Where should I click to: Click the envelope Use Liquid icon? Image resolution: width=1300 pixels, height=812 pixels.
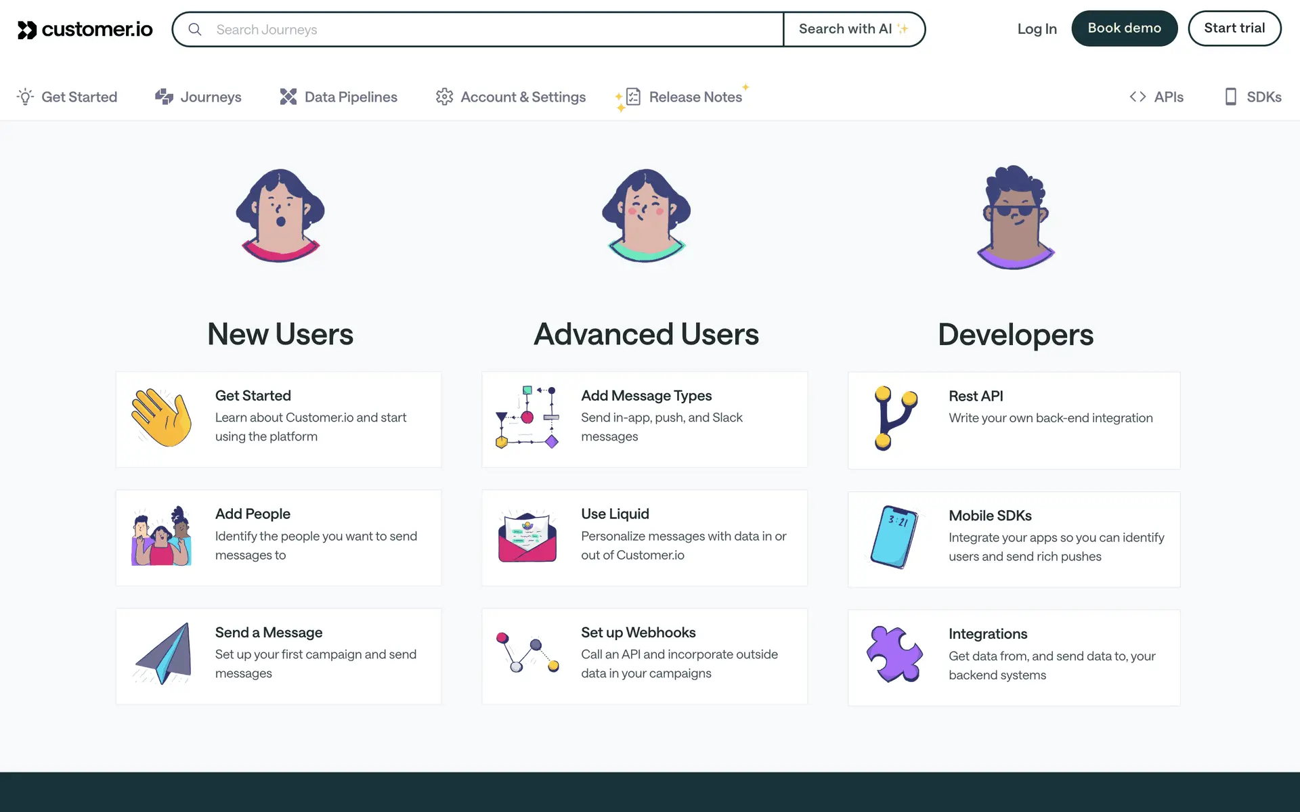pos(527,537)
